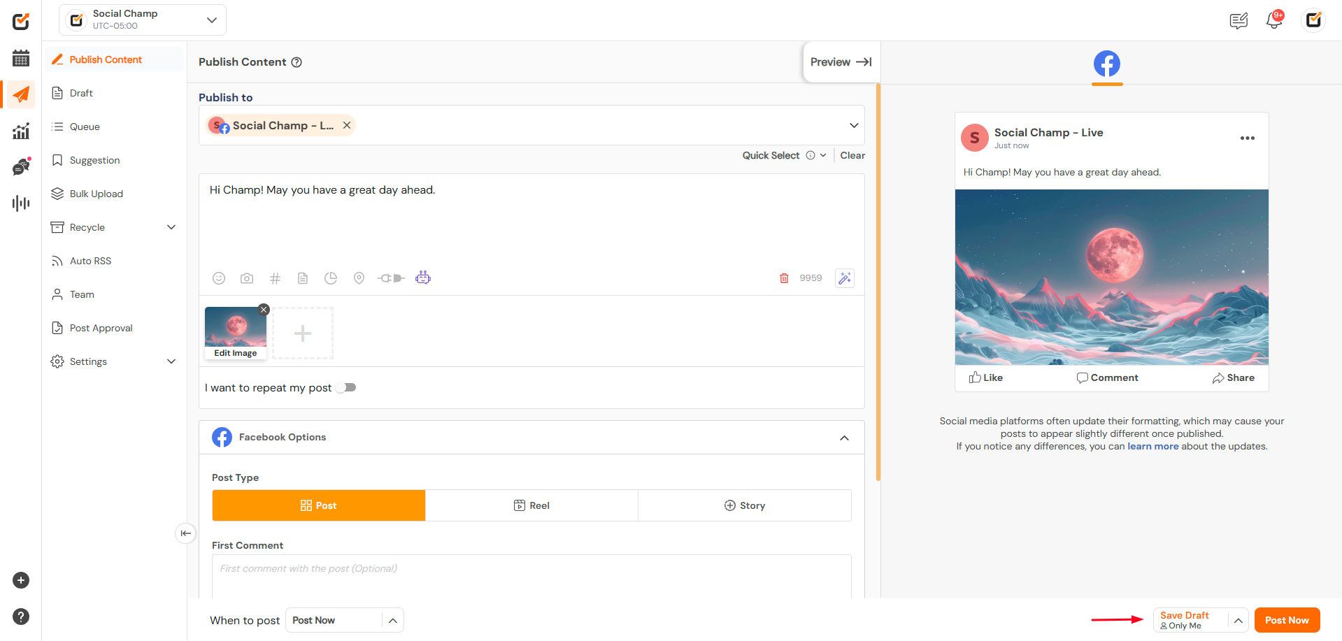Expand the Publish to accounts dropdown arrow
The width and height of the screenshot is (1342, 641).
(854, 125)
